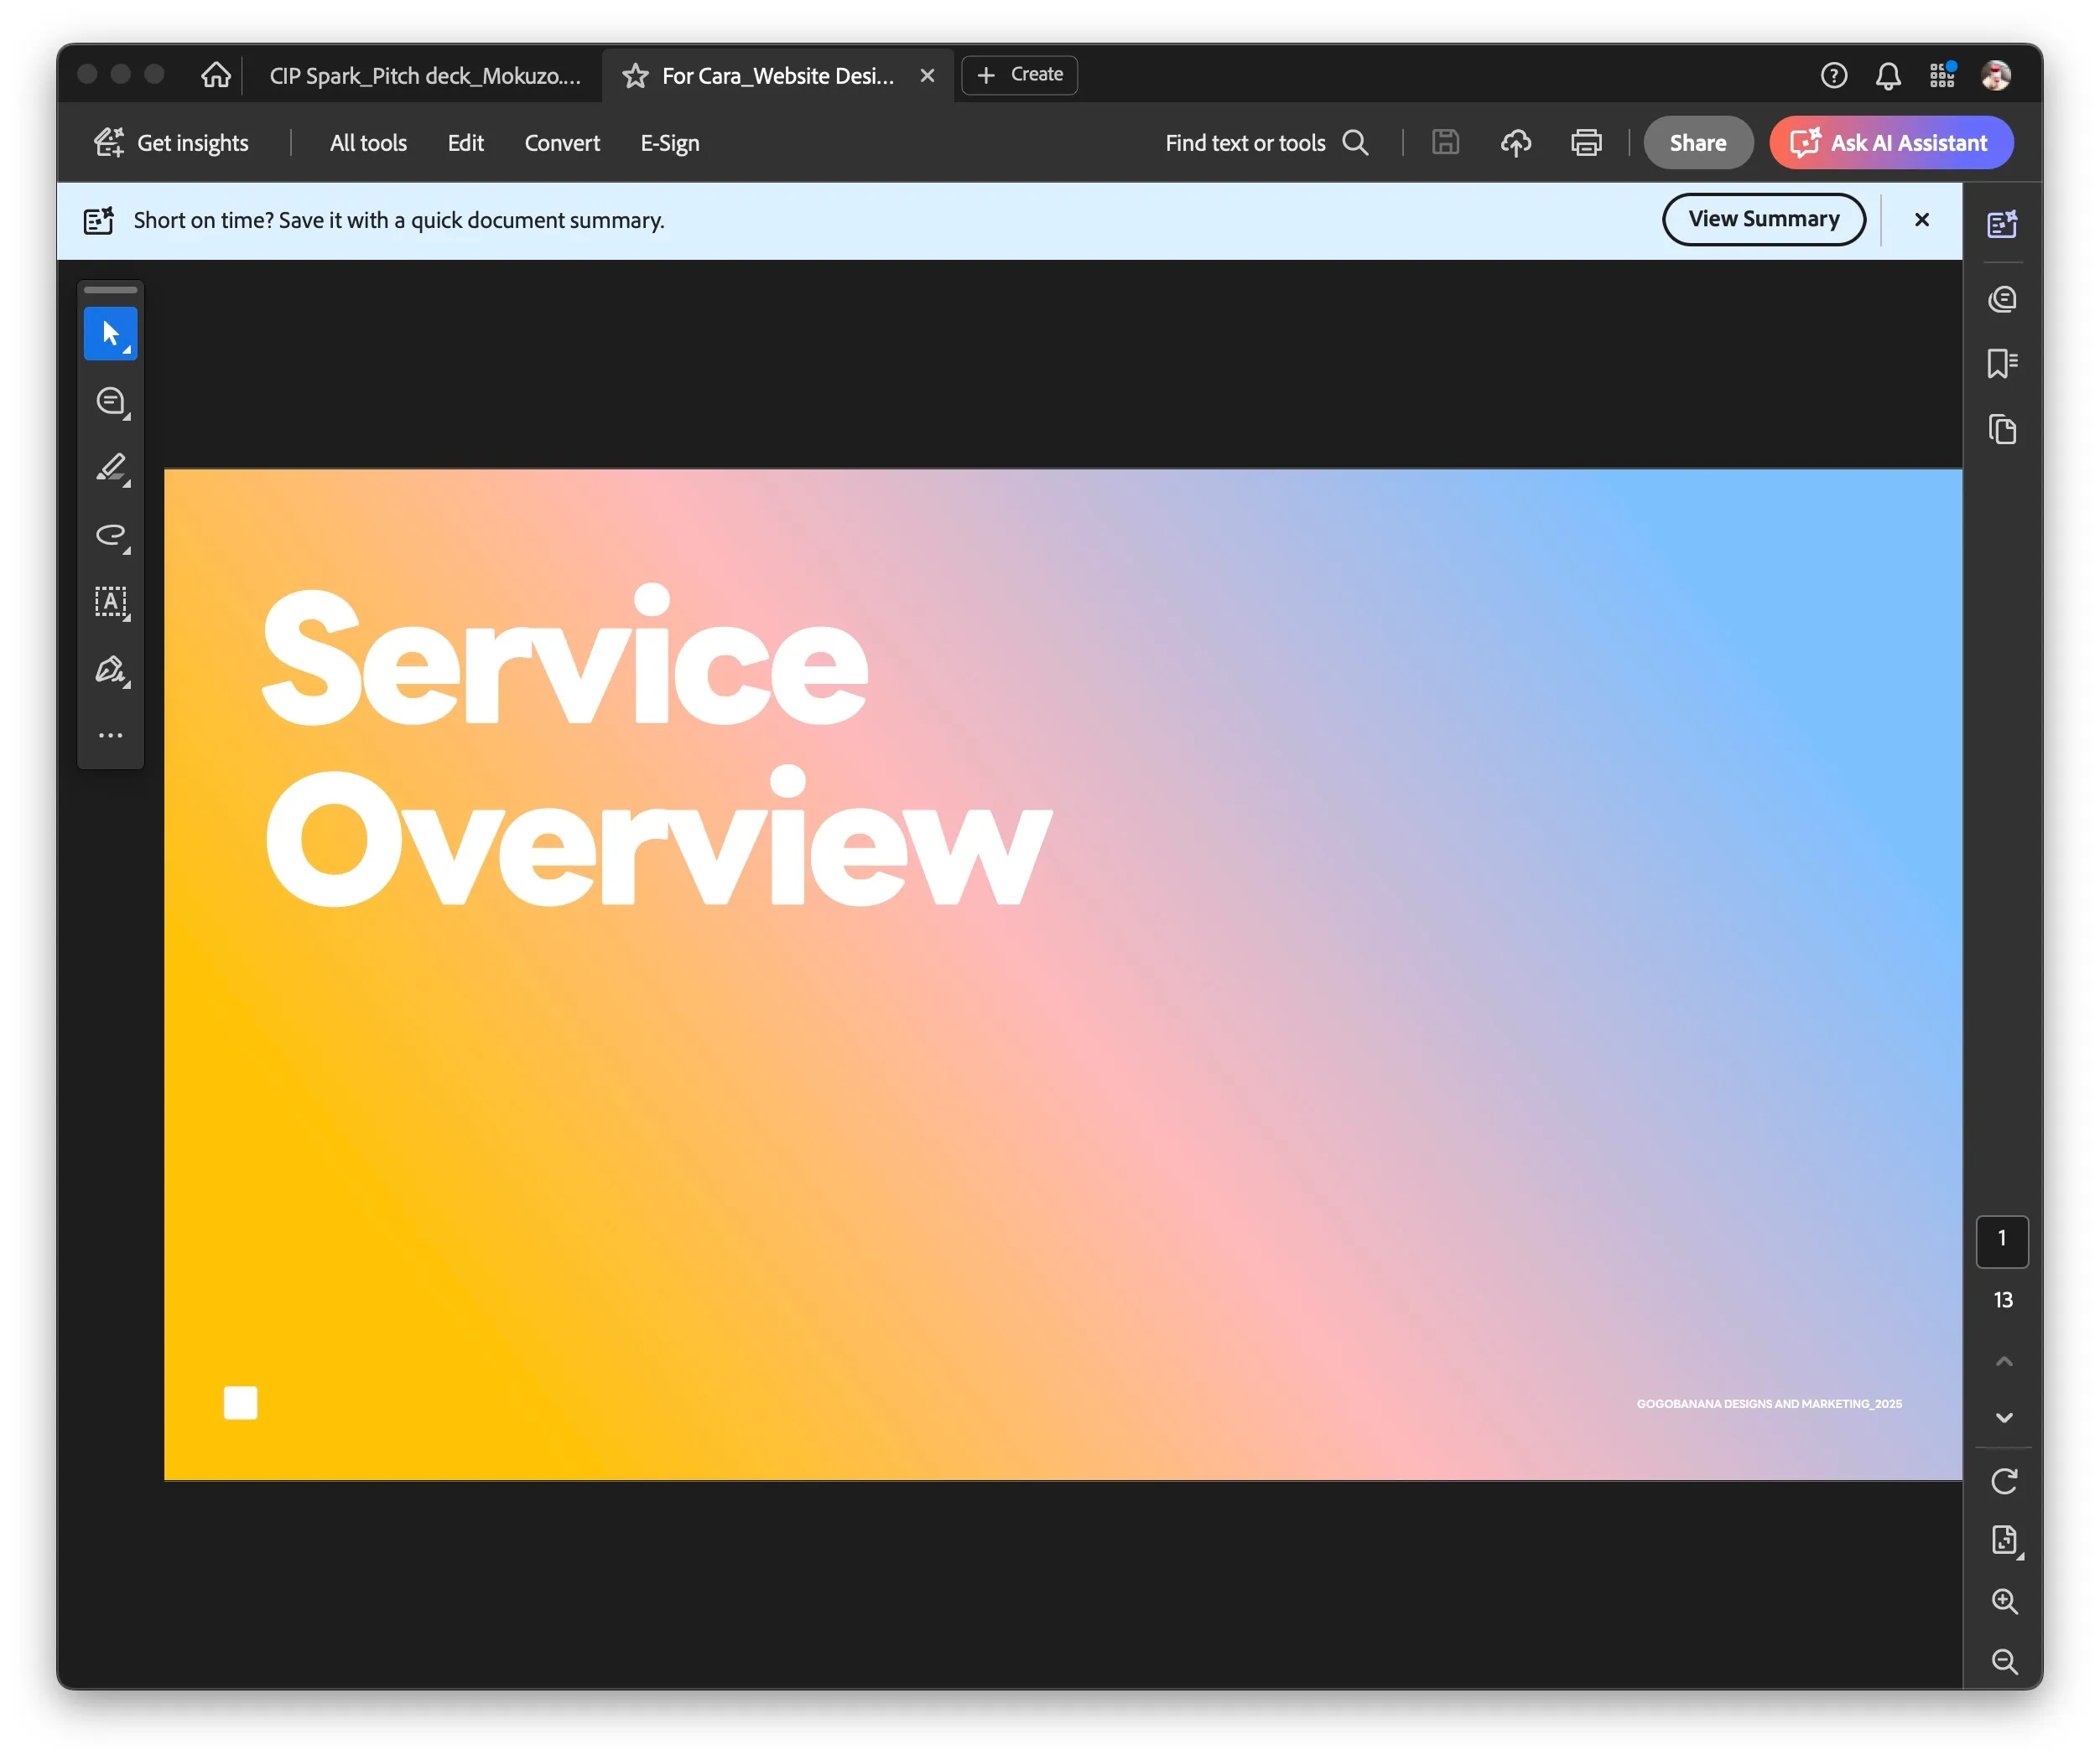Open the Bookmarks panel
Viewport: 2100px width, 1760px height.
click(2002, 363)
